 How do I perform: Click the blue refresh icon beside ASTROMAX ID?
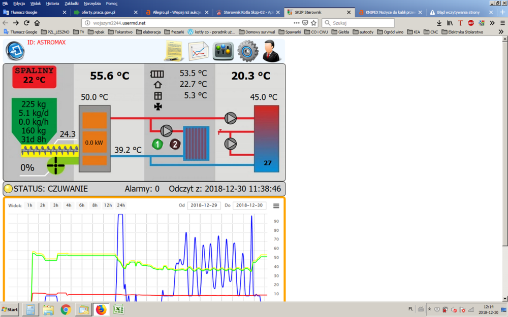coord(15,50)
